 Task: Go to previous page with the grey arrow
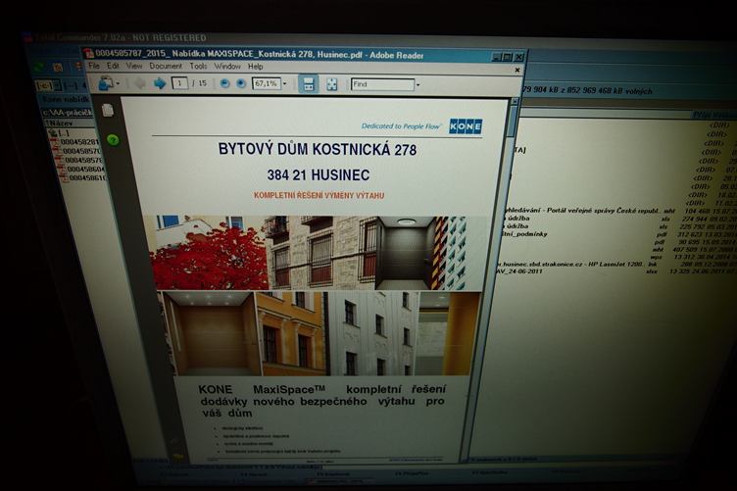tap(140, 83)
